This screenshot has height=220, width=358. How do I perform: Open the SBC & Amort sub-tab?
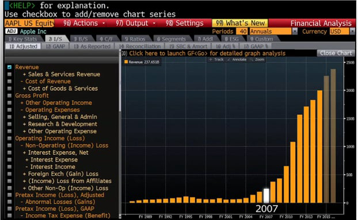[x=188, y=46]
